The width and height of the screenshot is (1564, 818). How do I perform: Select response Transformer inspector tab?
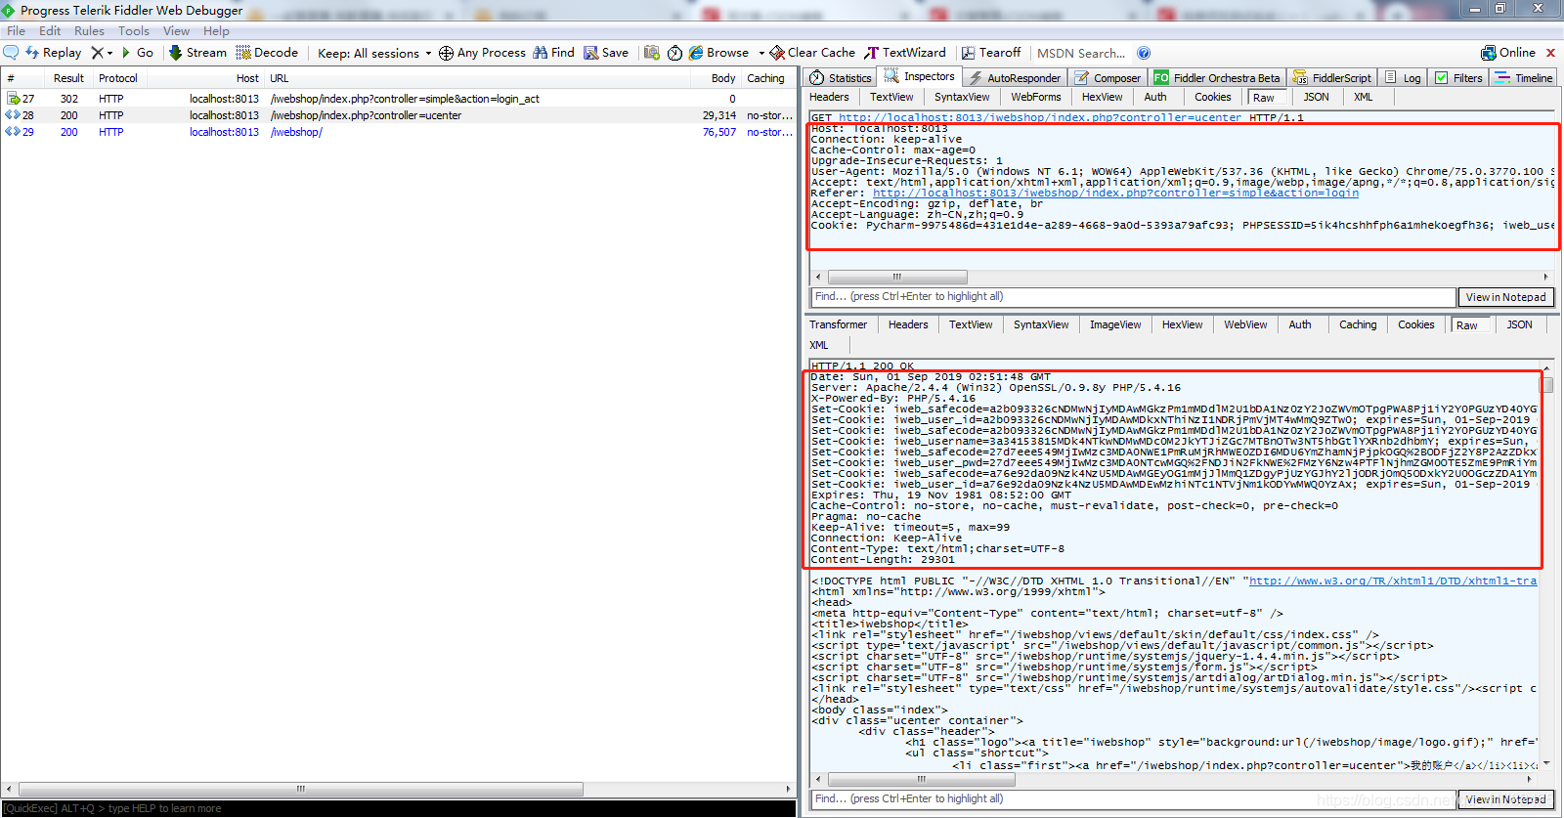click(x=838, y=324)
